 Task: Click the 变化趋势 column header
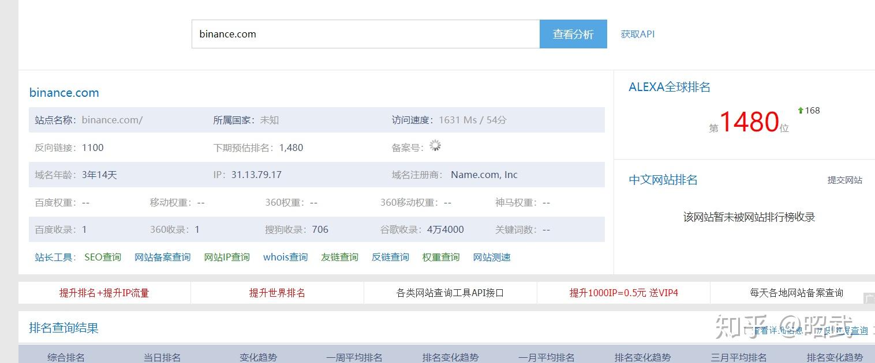click(x=259, y=357)
